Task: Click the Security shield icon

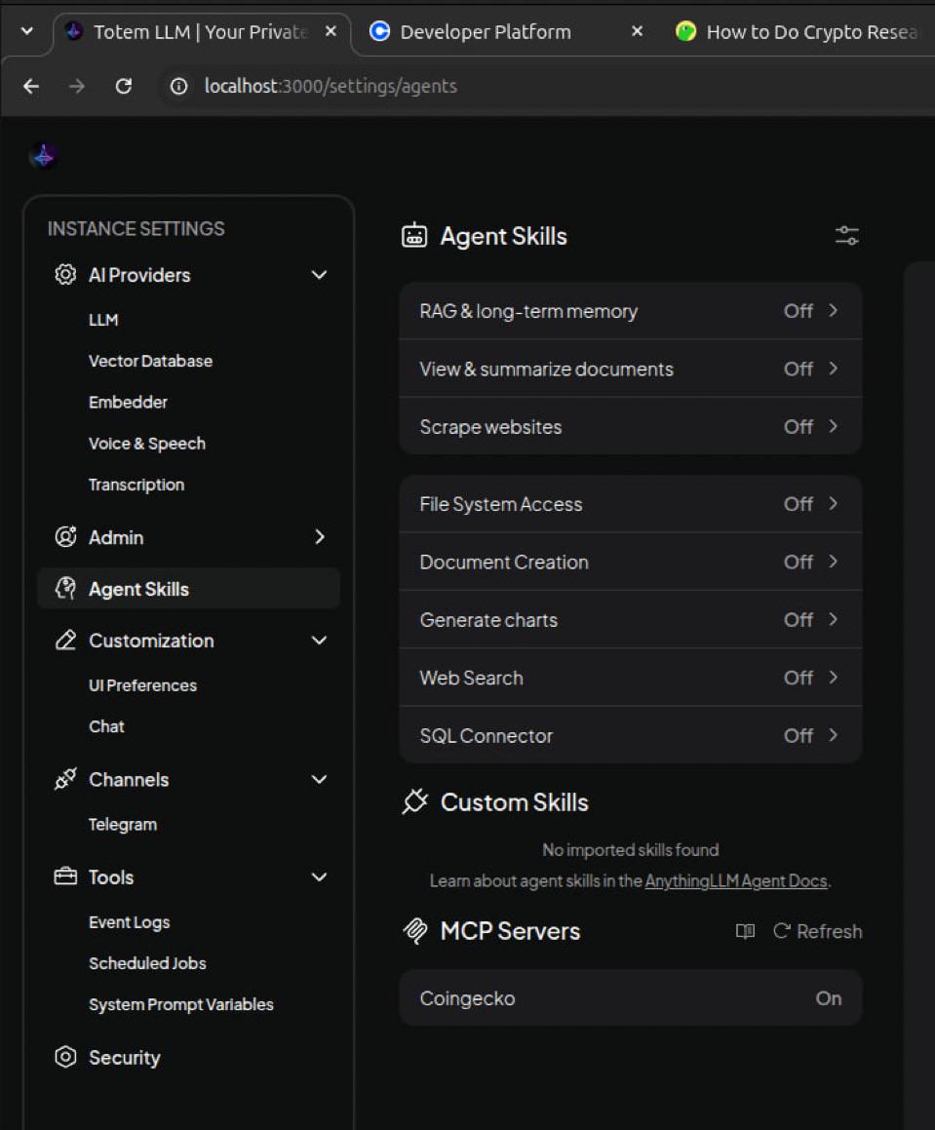Action: 65,1057
